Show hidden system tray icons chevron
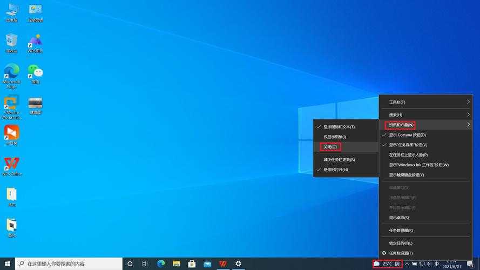Viewport: 480px width, 270px height. coord(407,264)
